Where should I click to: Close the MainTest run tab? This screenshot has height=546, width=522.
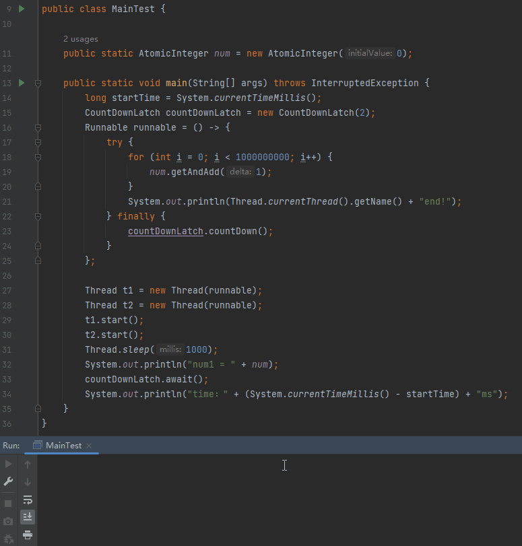point(89,446)
